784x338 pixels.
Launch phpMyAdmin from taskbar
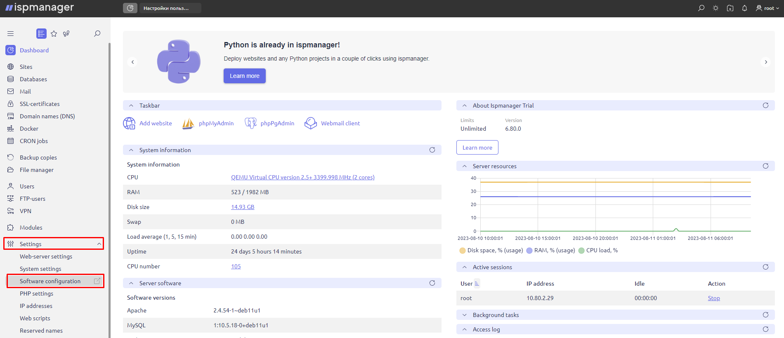click(x=208, y=123)
